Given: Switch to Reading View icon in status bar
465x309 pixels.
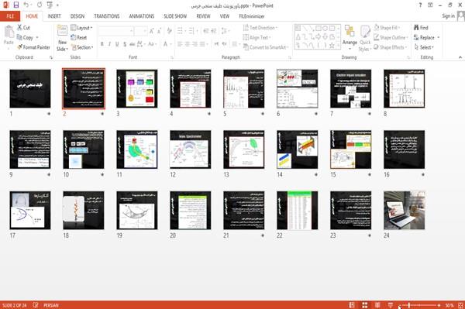Looking at the screenshot, I should 377,305.
